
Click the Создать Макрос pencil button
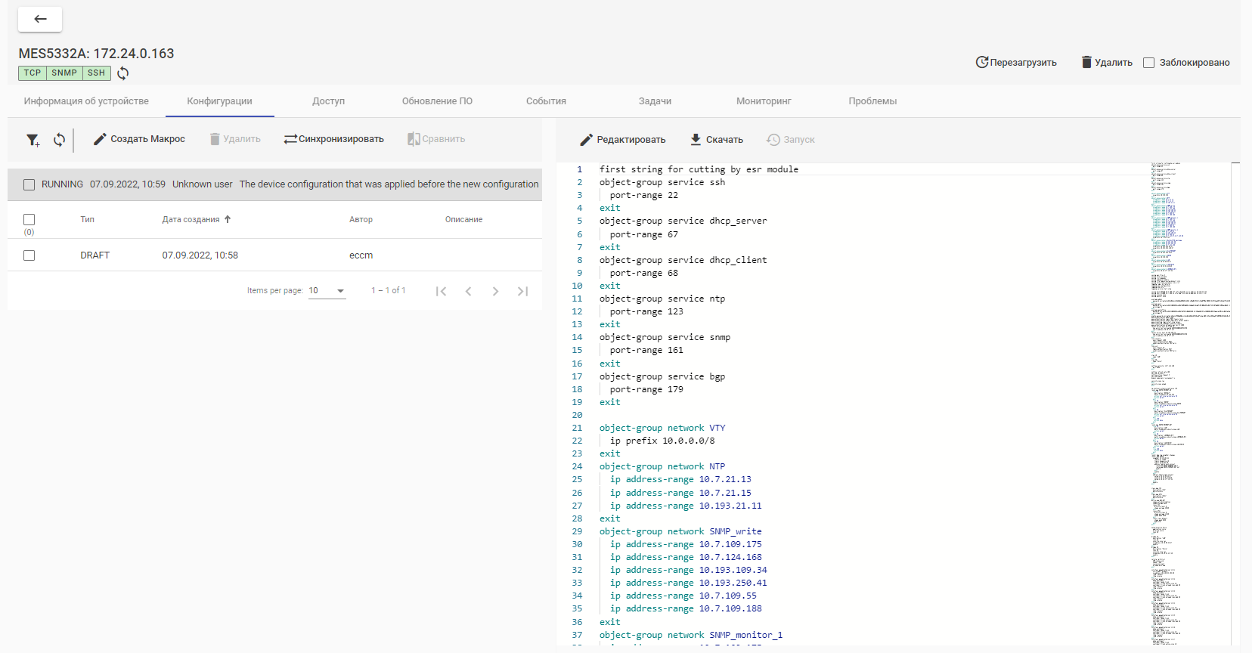[x=139, y=139]
